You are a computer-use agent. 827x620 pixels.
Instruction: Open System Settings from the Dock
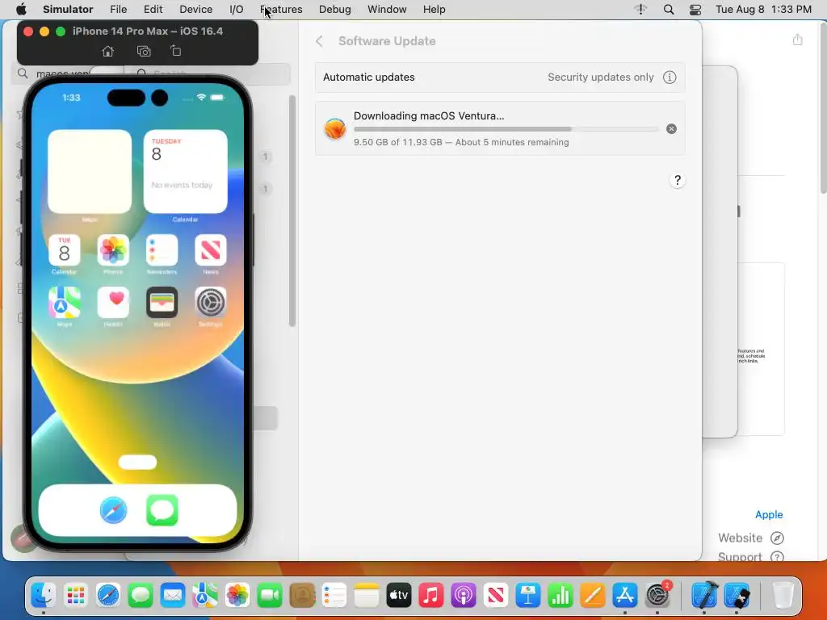(657, 596)
